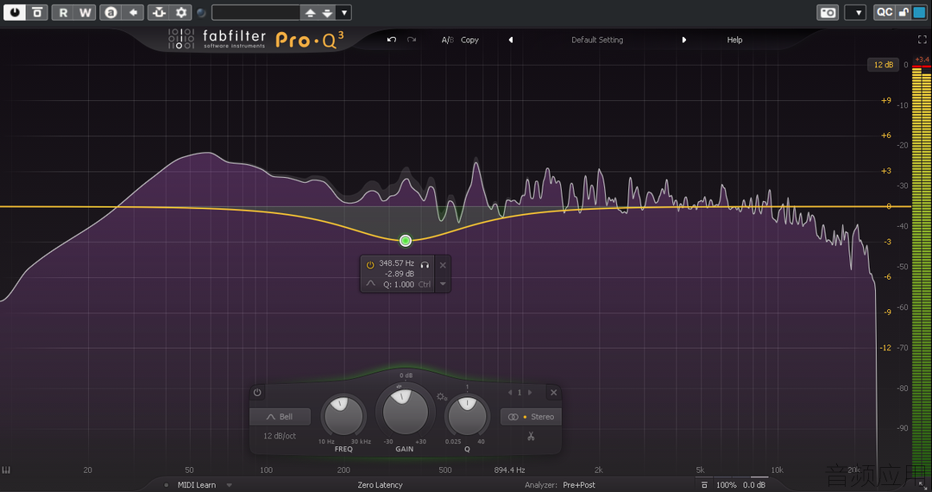Image resolution: width=932 pixels, height=492 pixels.
Task: Toggle the quick controls lock icon
Action: pos(904,12)
